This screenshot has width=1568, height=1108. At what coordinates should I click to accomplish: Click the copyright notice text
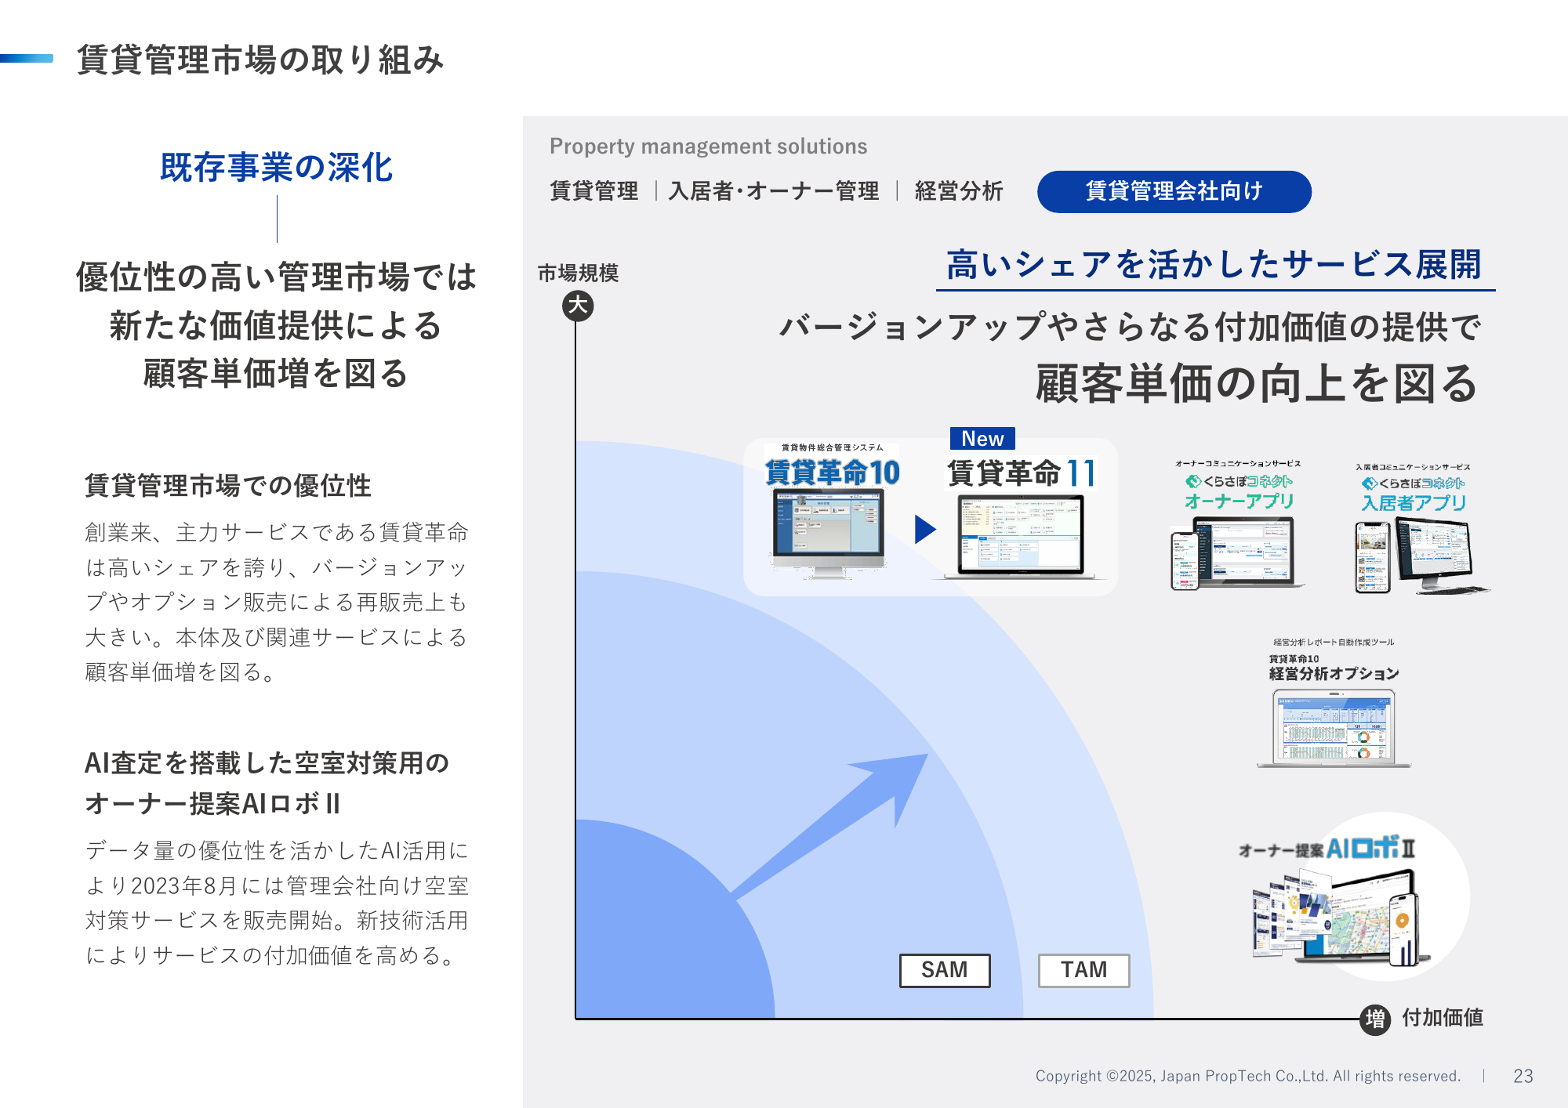[1248, 1076]
